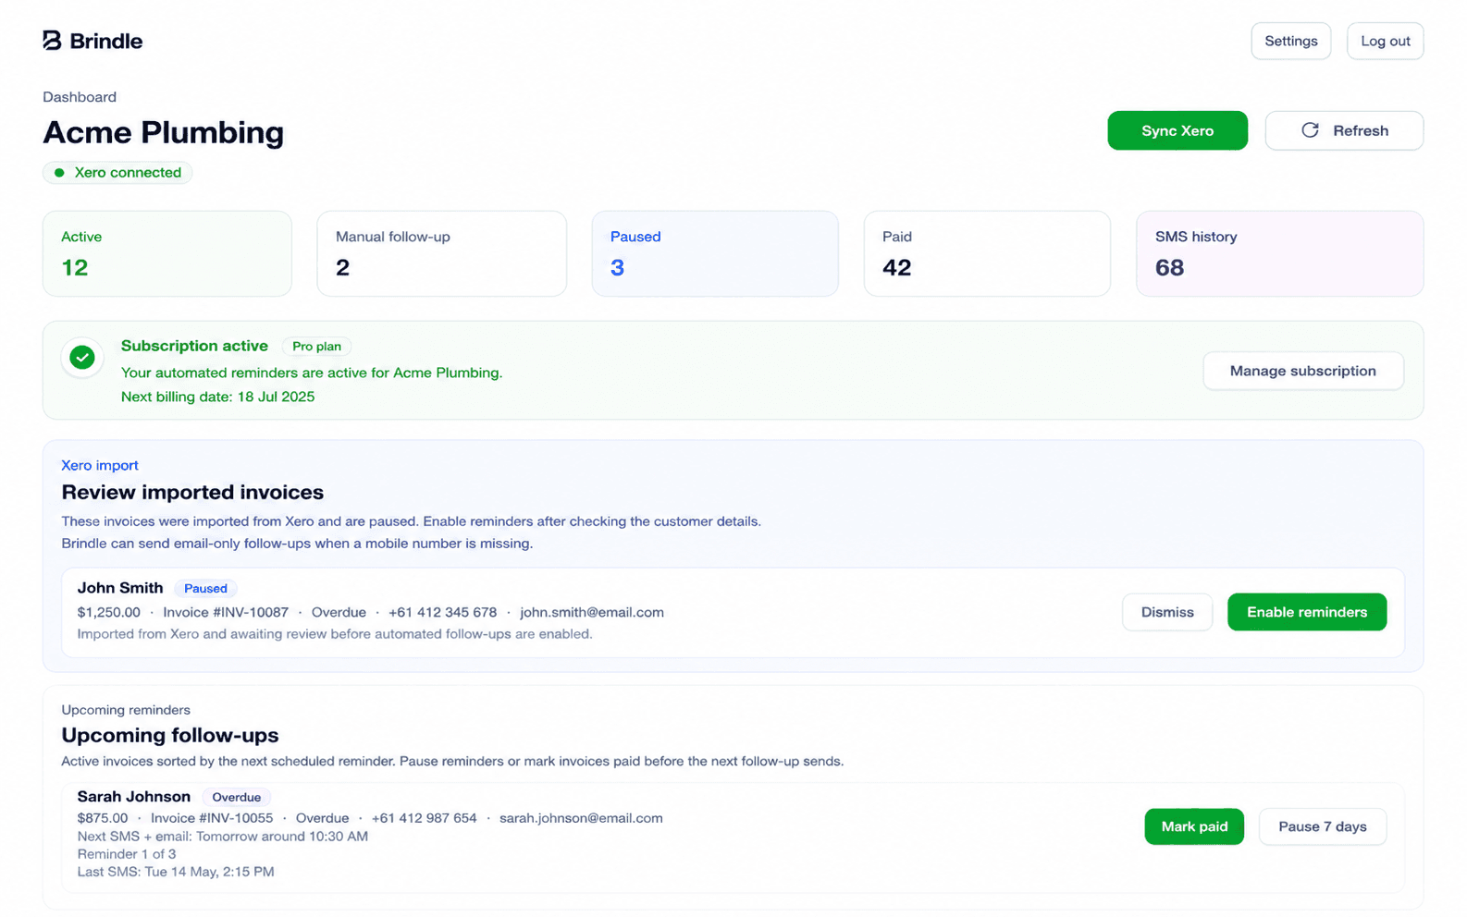The image size is (1467, 917).
Task: Click john.smith@email.com
Action: tap(592, 612)
